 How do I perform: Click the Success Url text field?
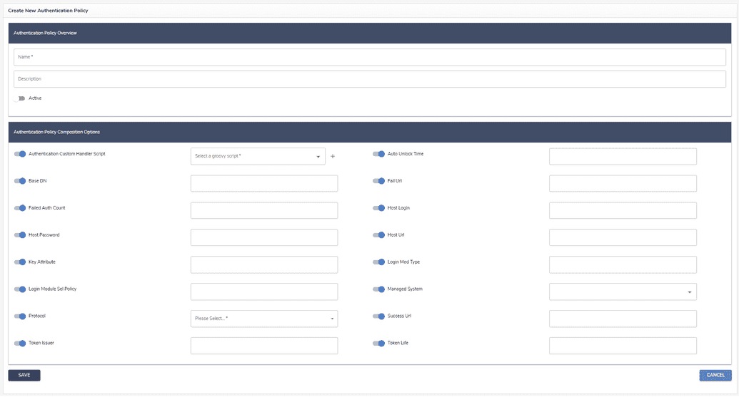pos(623,319)
